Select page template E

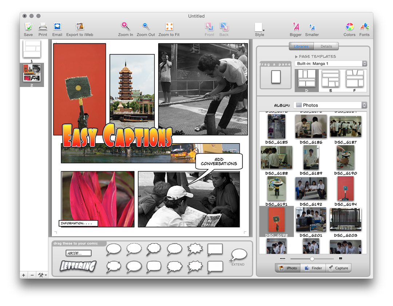[330, 81]
